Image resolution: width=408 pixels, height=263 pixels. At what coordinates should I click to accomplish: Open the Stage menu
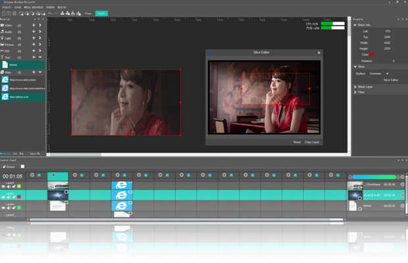(x=18, y=7)
